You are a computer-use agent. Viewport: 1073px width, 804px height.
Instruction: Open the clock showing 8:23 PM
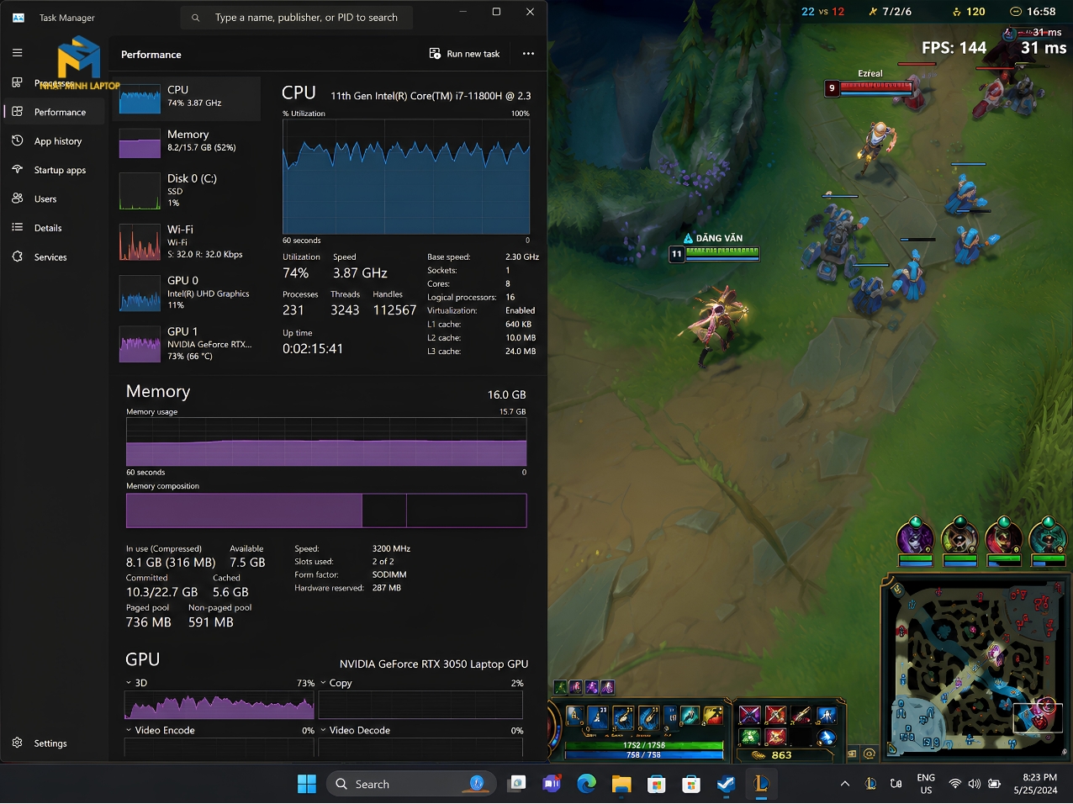[x=1036, y=784]
